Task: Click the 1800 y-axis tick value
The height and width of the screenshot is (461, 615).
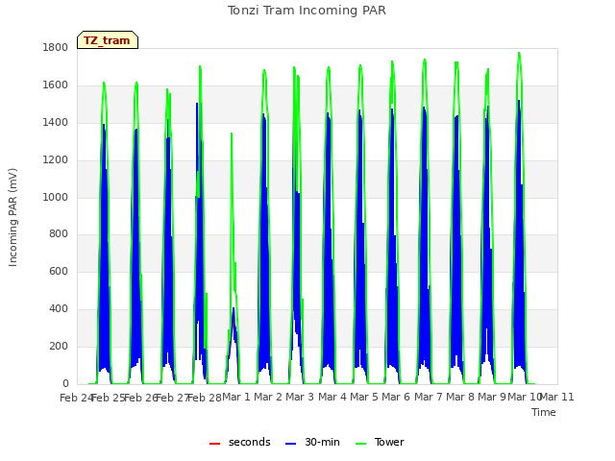Action: click(x=56, y=47)
